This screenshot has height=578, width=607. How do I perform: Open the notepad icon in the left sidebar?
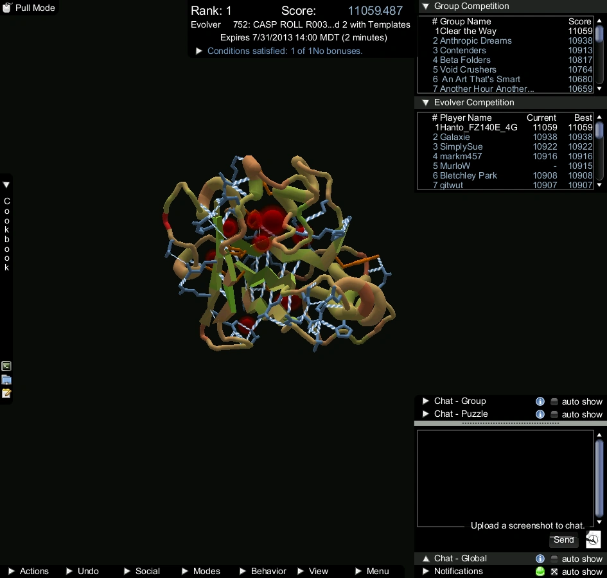click(x=6, y=393)
